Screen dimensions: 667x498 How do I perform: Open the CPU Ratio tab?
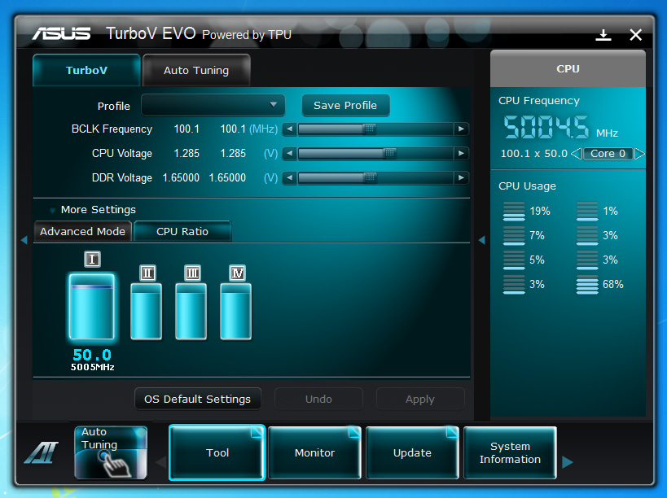click(182, 232)
